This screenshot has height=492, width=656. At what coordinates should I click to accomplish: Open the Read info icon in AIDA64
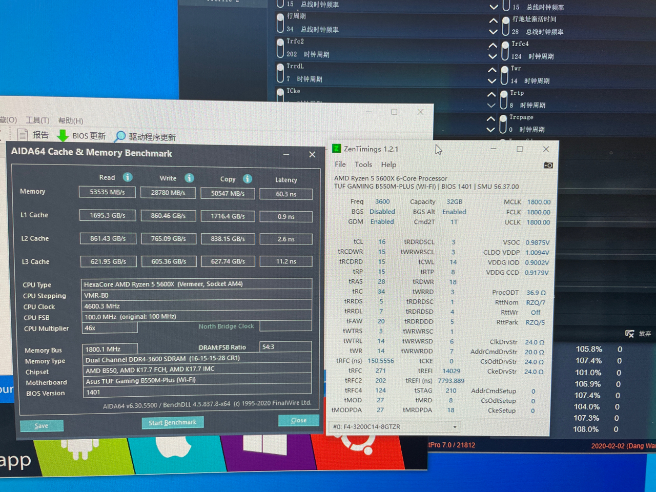(128, 177)
